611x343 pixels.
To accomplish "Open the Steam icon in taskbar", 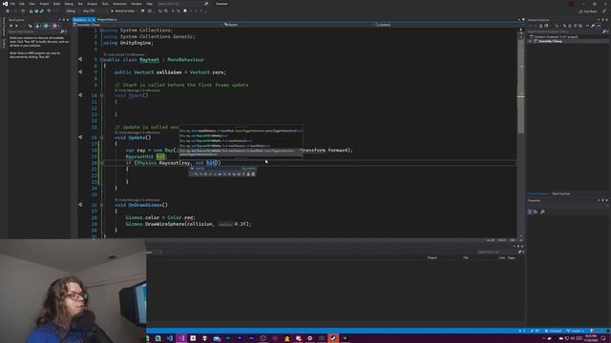I will 333,339.
